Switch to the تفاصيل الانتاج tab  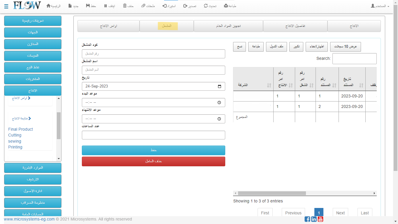pos(295,26)
